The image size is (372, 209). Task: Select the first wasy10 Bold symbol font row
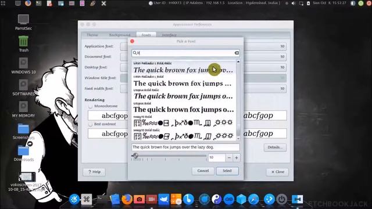184,121
